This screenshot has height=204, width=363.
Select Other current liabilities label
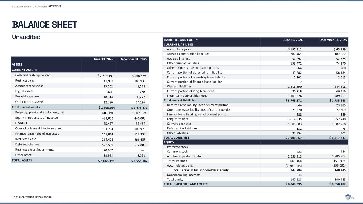(x=183, y=63)
